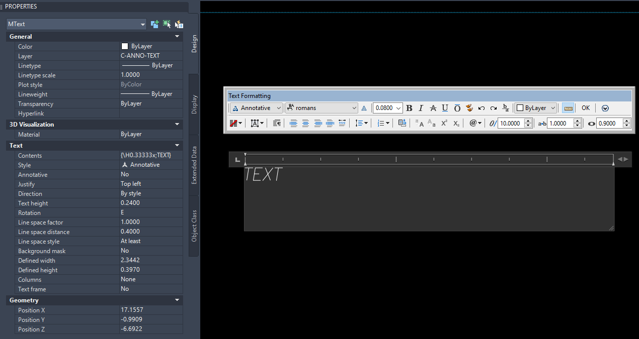
Task: Undo the last text edit
Action: [x=481, y=108]
